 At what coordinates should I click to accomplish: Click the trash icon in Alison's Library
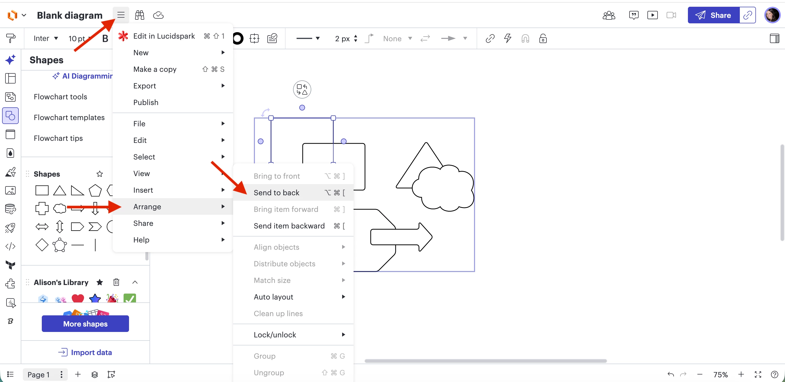click(116, 282)
